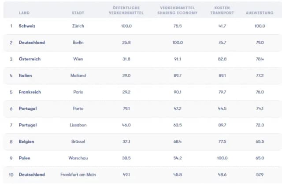Click the Porto city cell
This screenshot has height=184, width=282.
tap(78, 108)
